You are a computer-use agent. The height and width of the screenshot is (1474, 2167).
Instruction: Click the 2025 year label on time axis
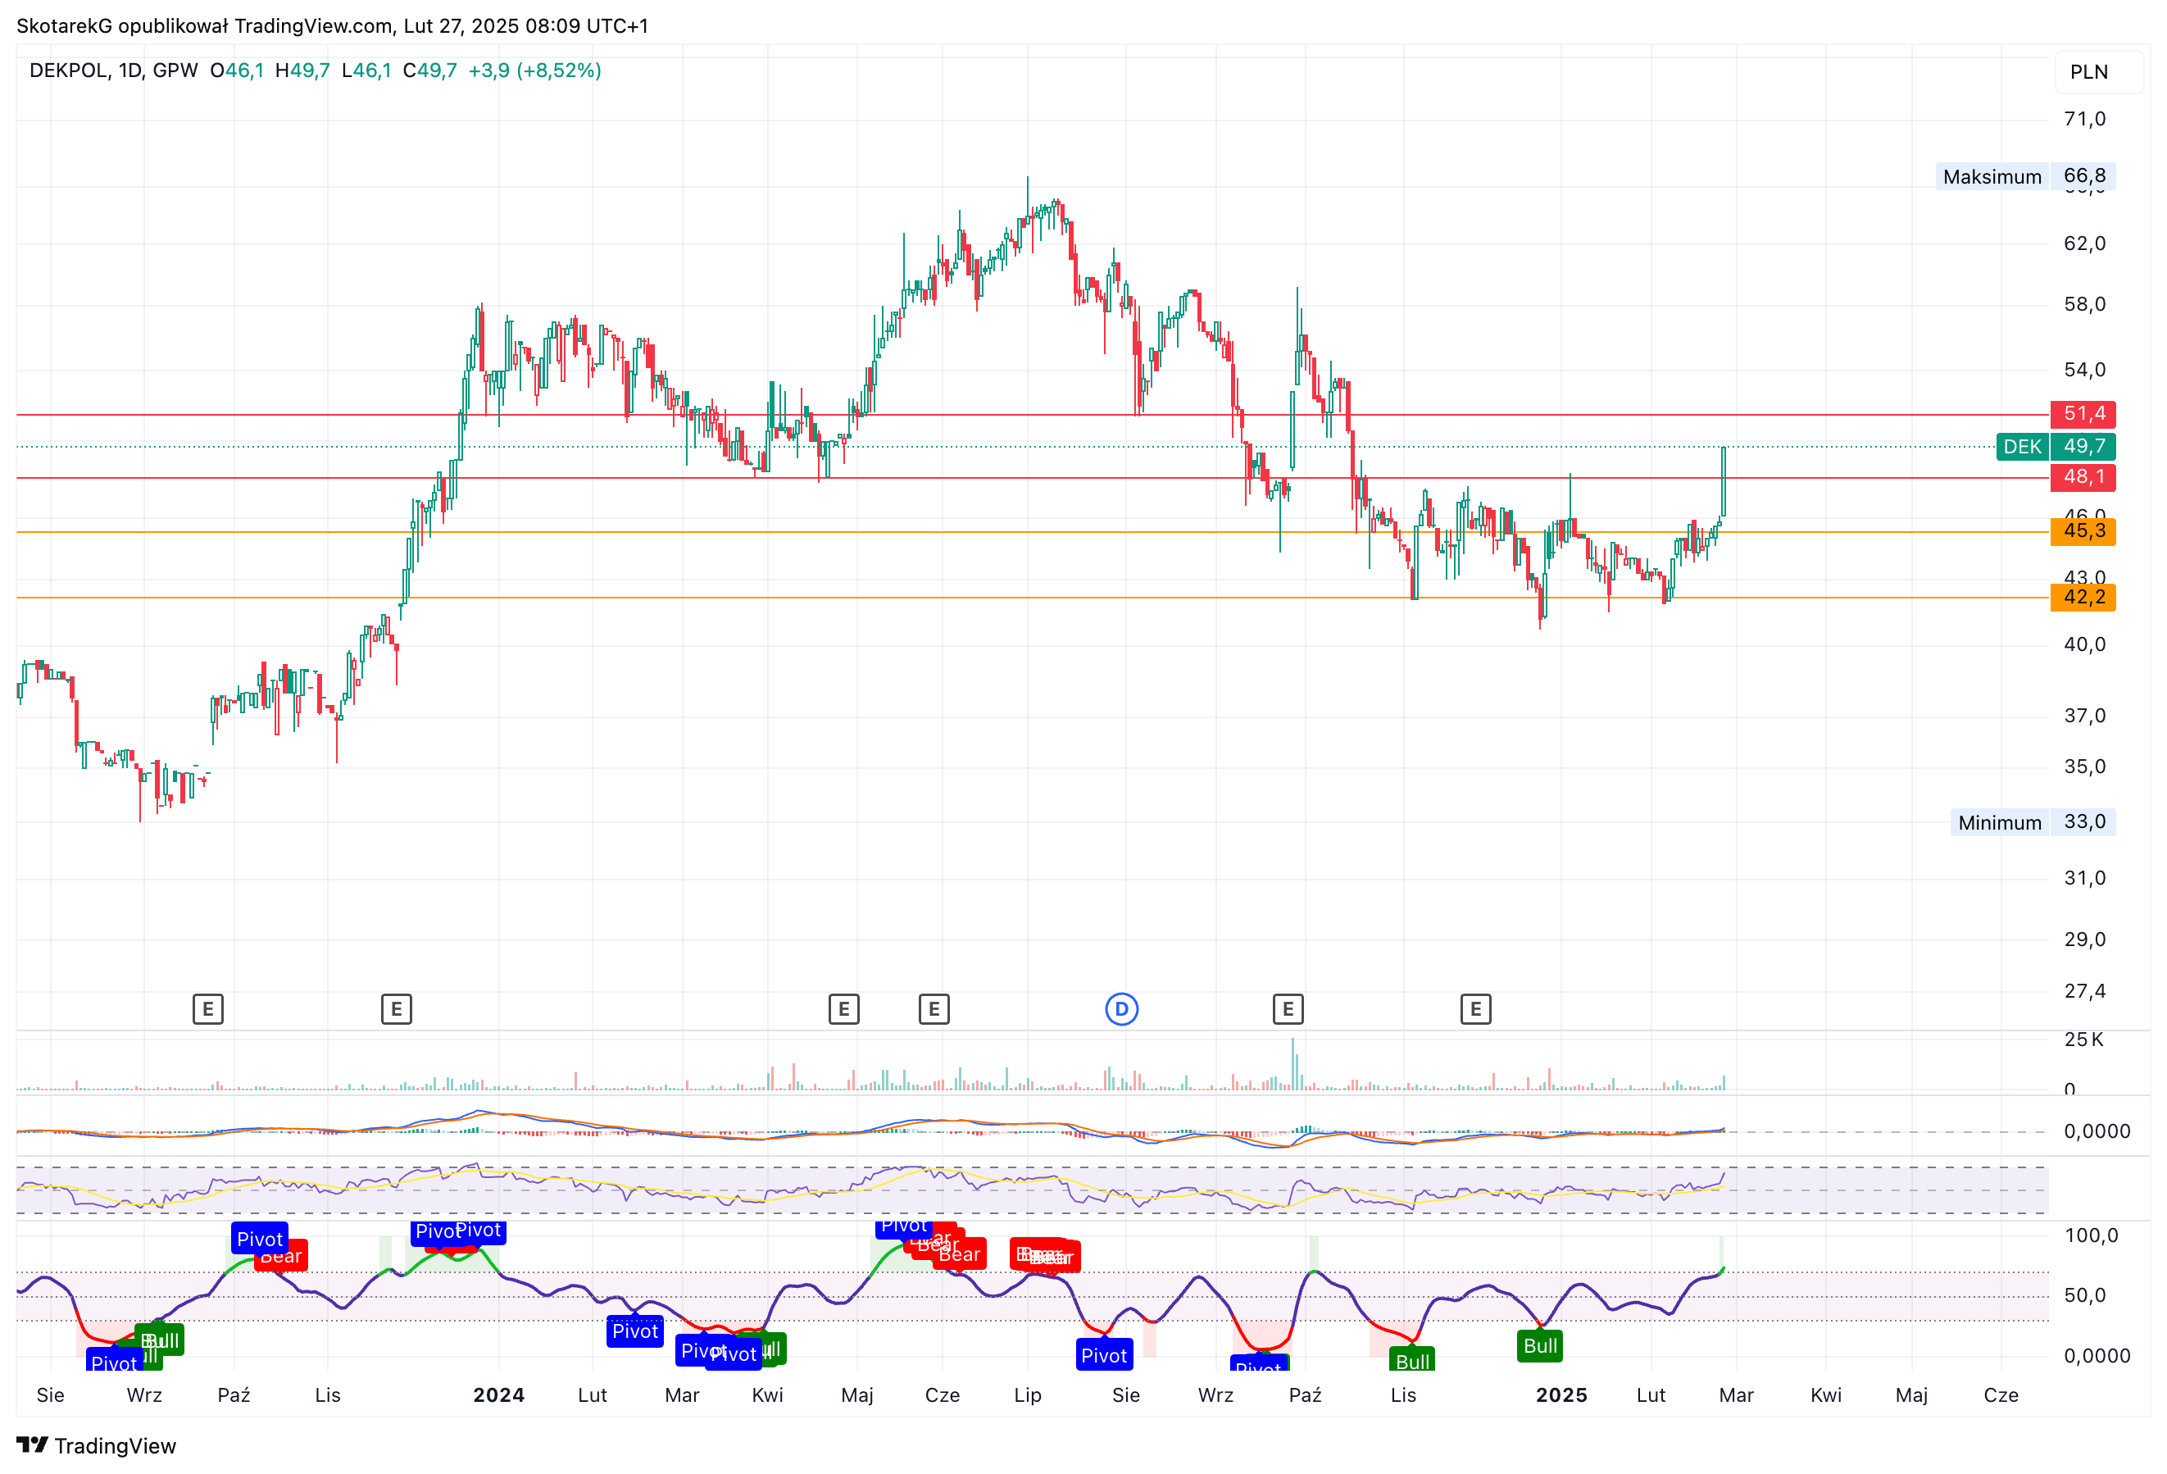point(1562,1394)
